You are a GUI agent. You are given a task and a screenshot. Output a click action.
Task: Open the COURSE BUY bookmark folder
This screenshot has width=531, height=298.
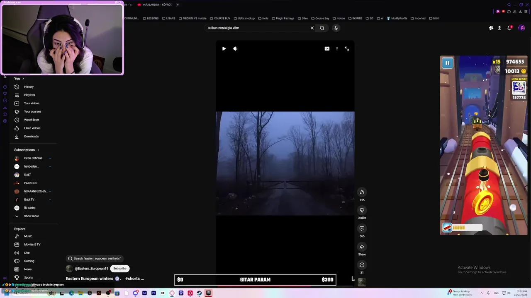coord(220,18)
